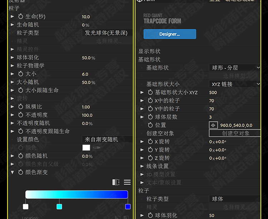The height and width of the screenshot is (219, 268).
Task: Toggle stopwatch for Y 旋转
Action: tap(150, 150)
